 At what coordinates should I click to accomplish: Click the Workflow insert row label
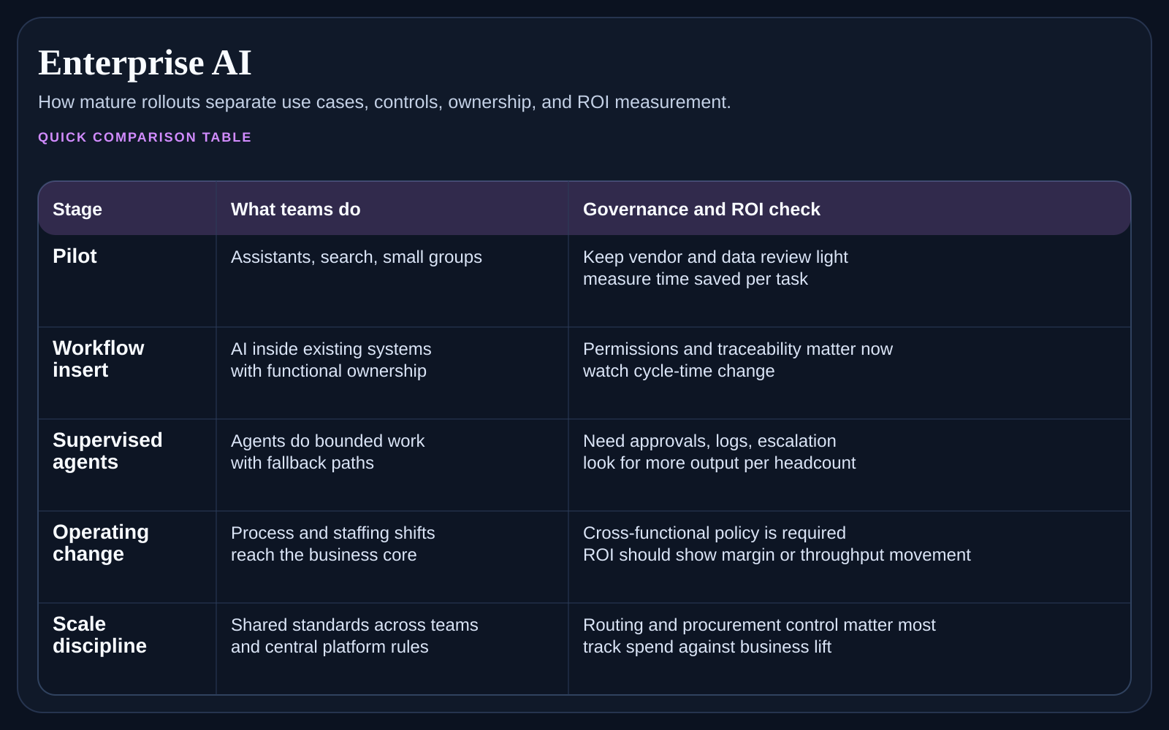[98, 358]
